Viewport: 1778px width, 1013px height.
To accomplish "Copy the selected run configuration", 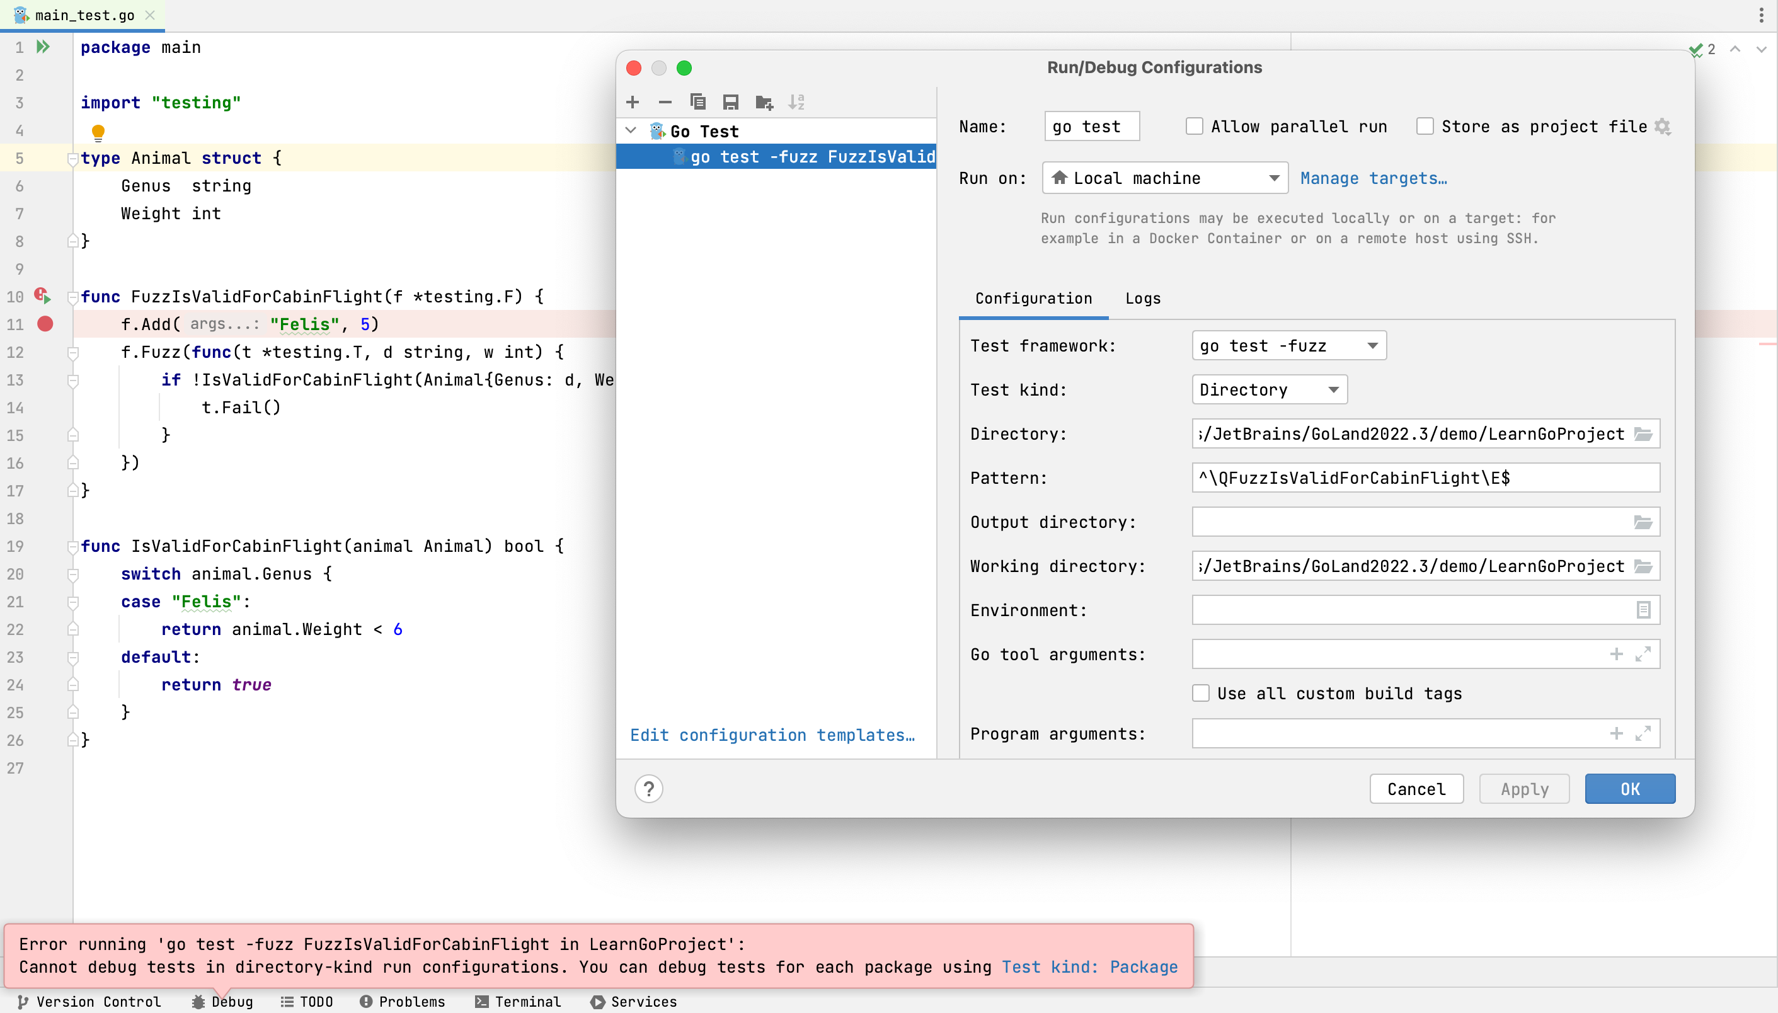I will pyautogui.click(x=697, y=101).
